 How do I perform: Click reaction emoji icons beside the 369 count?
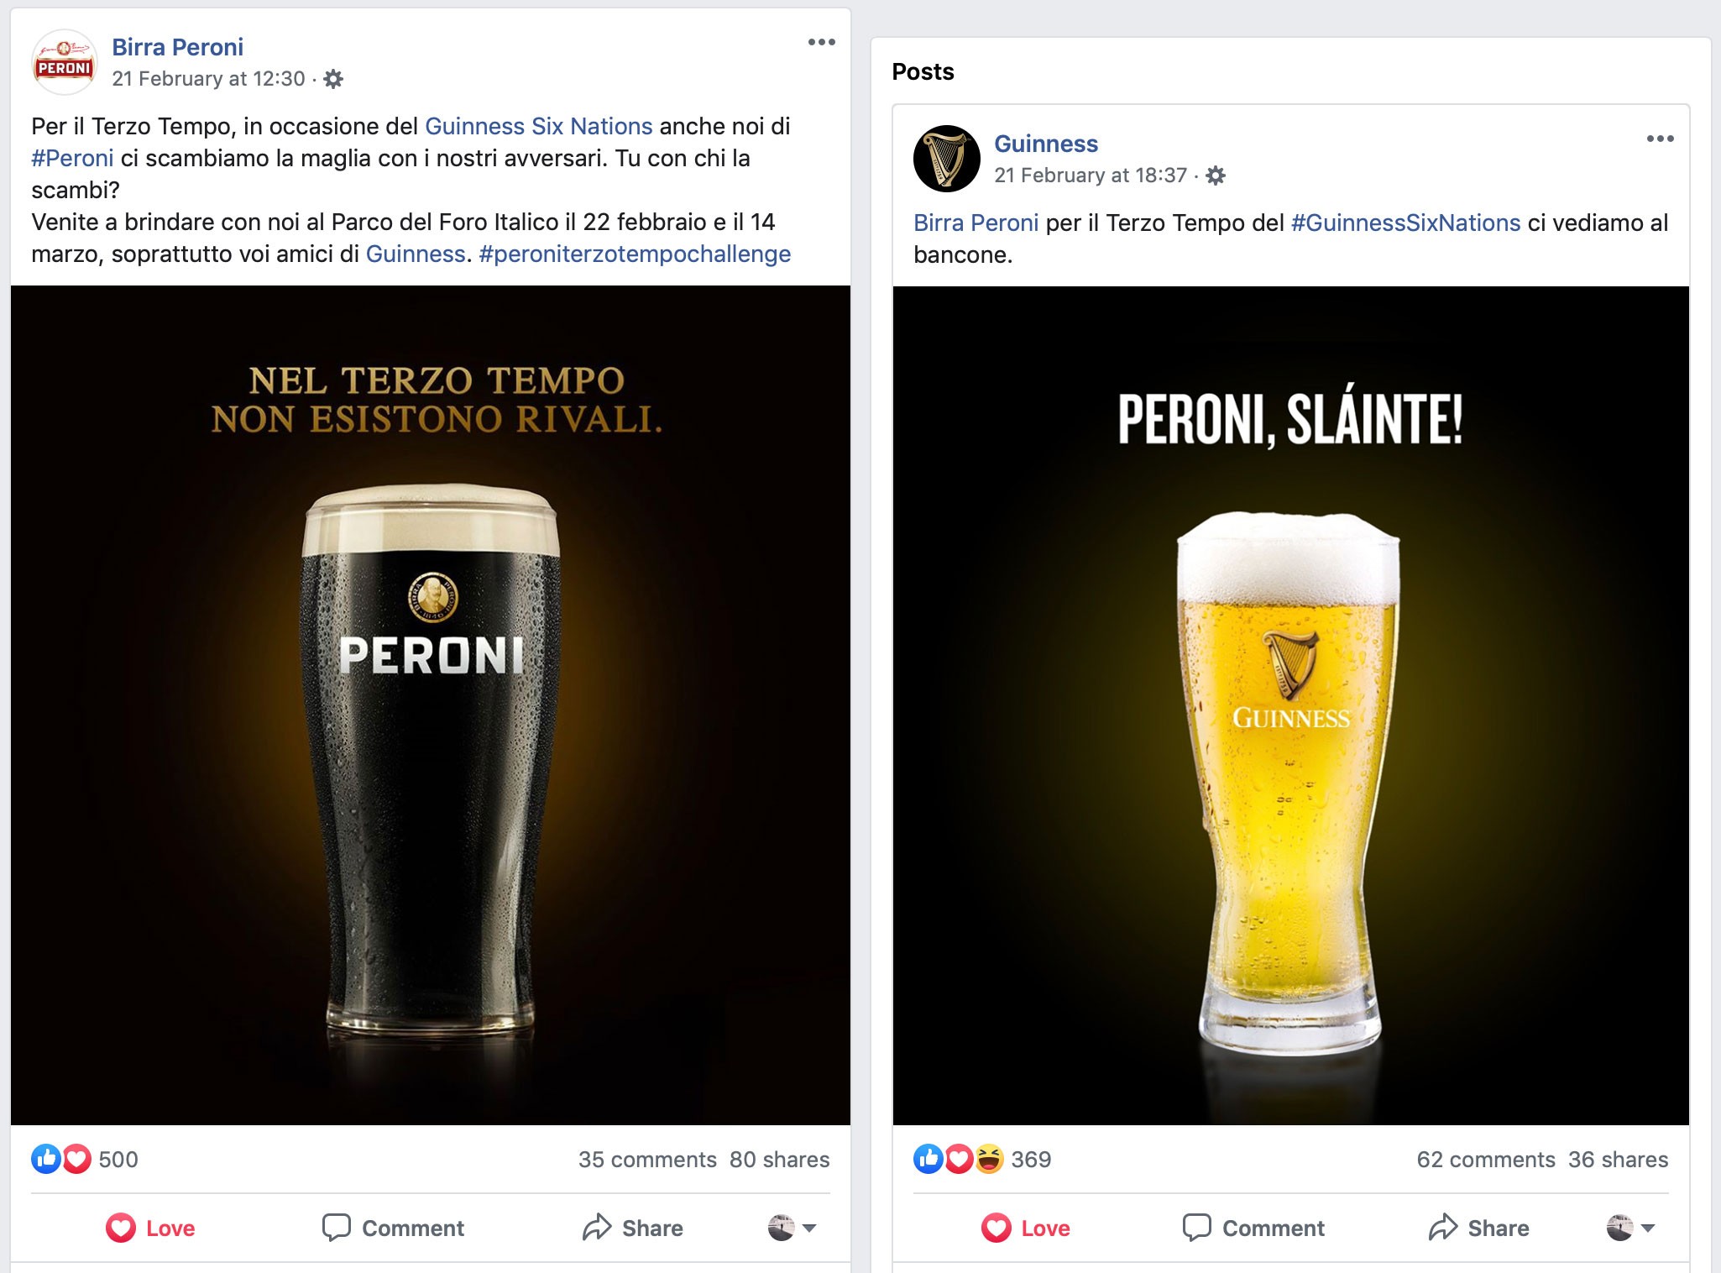click(x=958, y=1159)
